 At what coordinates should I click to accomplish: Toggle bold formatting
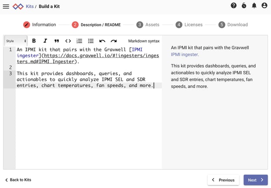click(34, 41)
